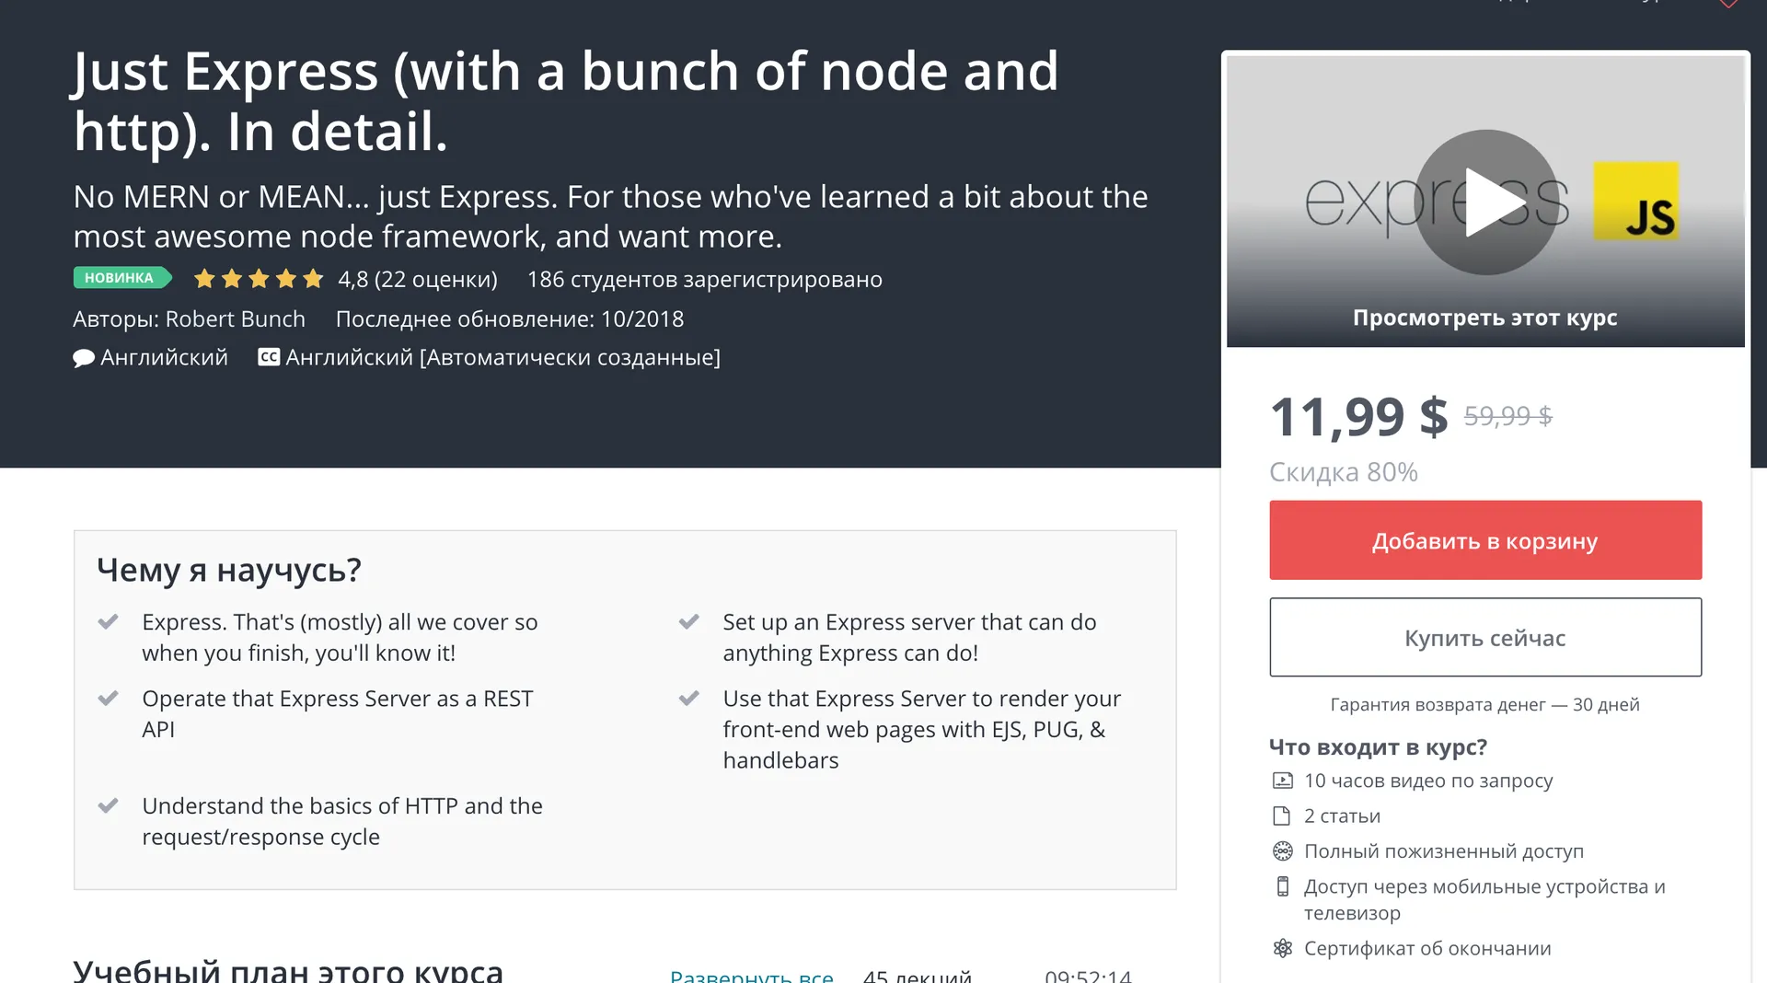This screenshot has height=983, width=1767.
Task: Click the course title heading
Action: coord(565,100)
